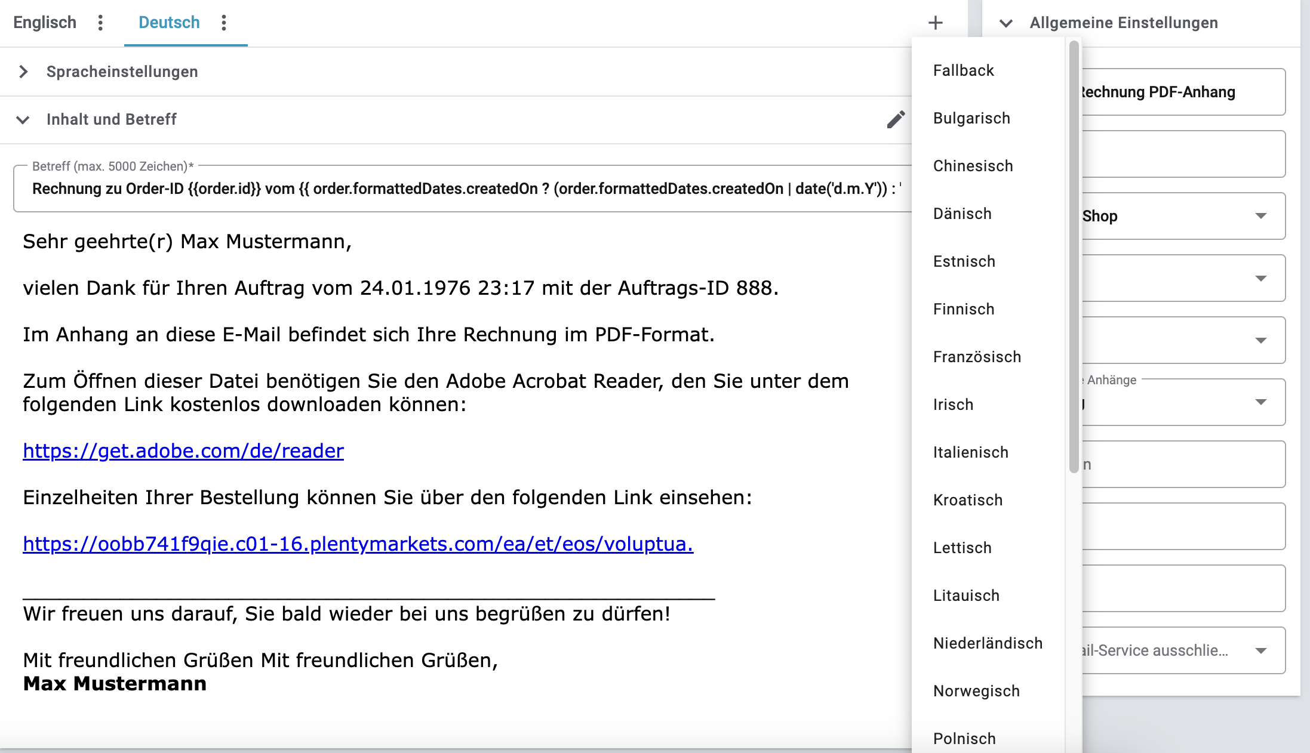Screen dimensions: 1310x753
Task: Expand the Spracheinstellungen section
Action: 23,72
